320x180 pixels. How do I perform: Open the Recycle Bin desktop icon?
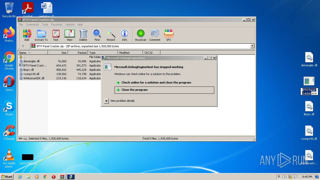tap(9, 10)
